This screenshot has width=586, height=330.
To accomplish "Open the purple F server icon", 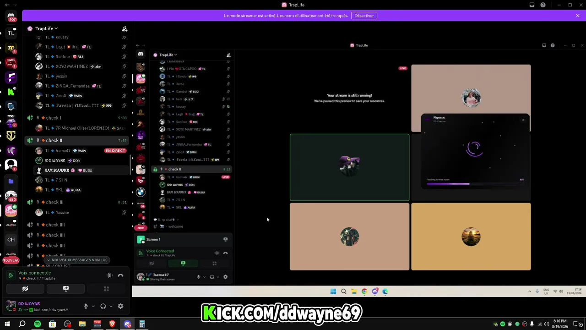I will [11, 77].
